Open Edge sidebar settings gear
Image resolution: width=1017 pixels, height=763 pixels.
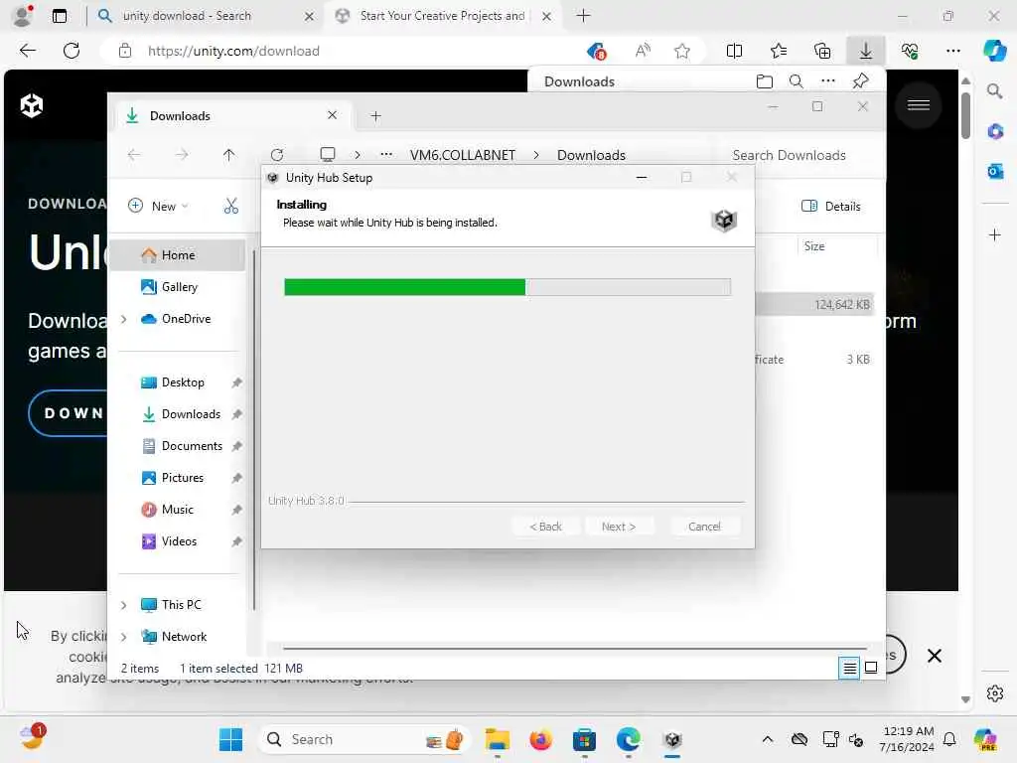pos(995,693)
